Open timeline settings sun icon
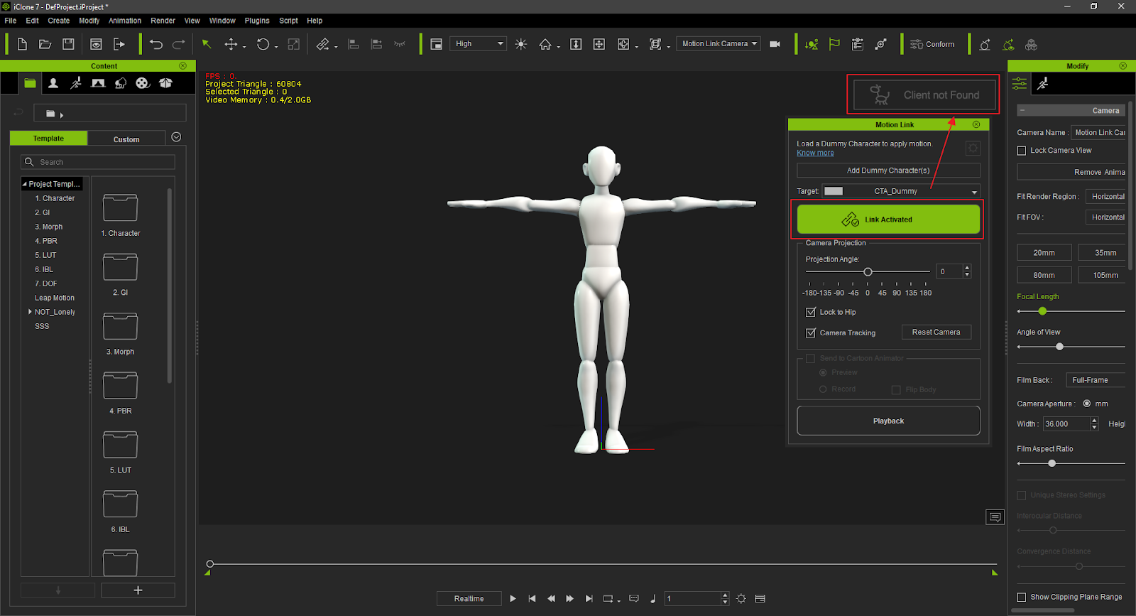 click(x=741, y=599)
